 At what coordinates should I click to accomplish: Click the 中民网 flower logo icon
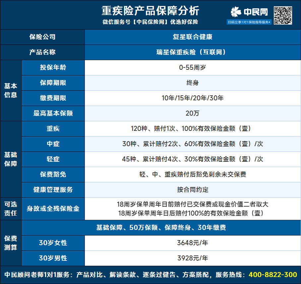click(x=236, y=12)
